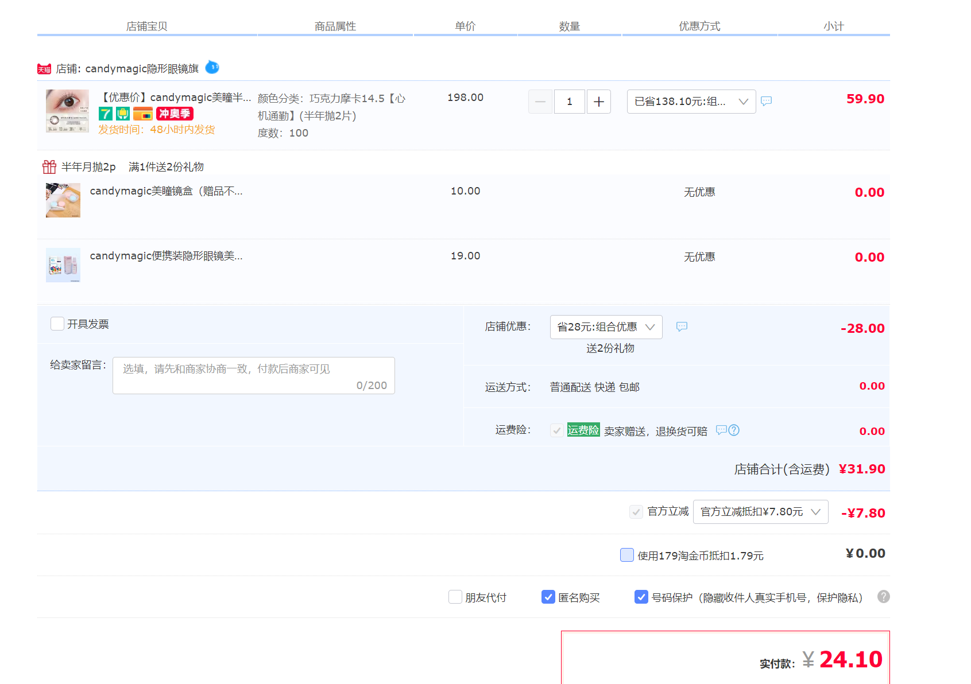Click the 优惠方式 column header
The width and height of the screenshot is (971, 684).
pyautogui.click(x=699, y=26)
